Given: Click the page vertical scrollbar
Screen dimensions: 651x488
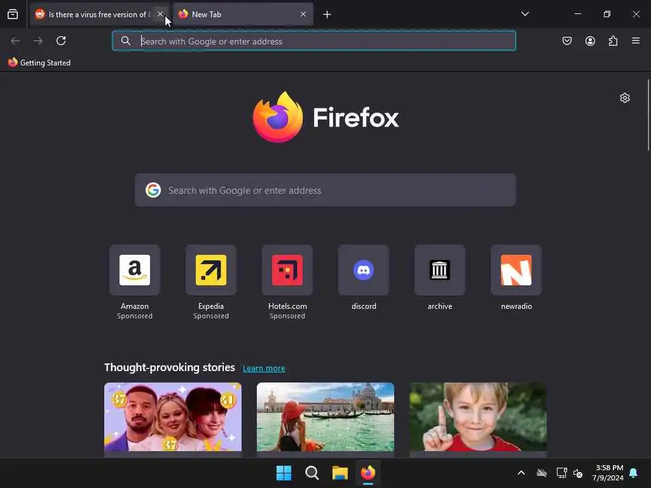Looking at the screenshot, I should (x=648, y=116).
